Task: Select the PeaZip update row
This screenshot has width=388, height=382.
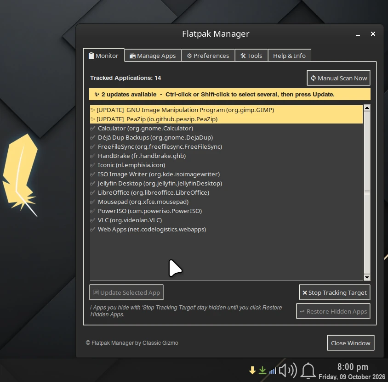Action: tap(227, 119)
